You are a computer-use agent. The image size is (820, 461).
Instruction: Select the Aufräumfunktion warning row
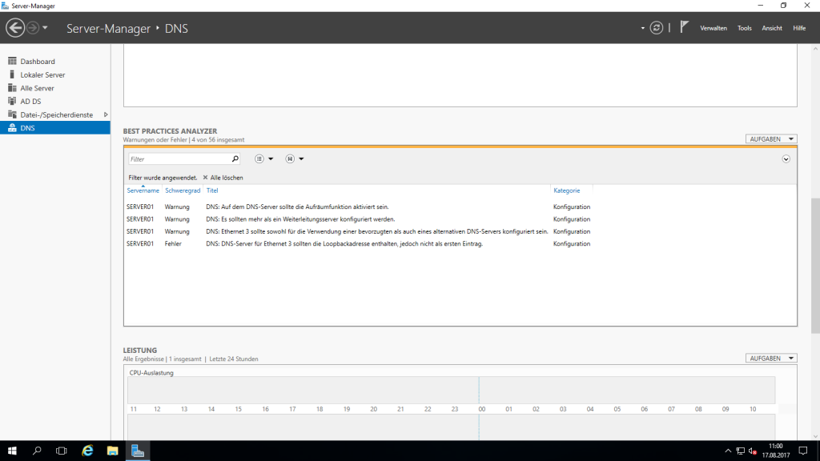point(460,207)
